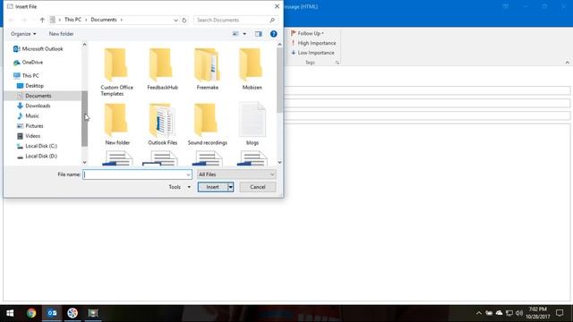The width and height of the screenshot is (573, 322).
Task: Select Desktop in the navigation pane
Action: pyautogui.click(x=30, y=86)
